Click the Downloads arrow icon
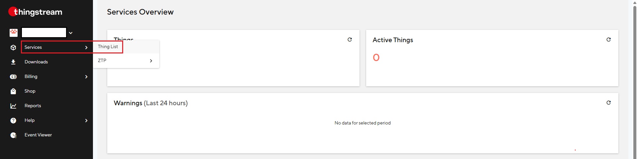 tap(13, 62)
